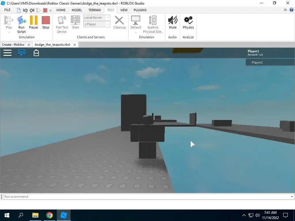Switch to the MODEL ribbon tab
295x221 pixels.
coord(77,10)
